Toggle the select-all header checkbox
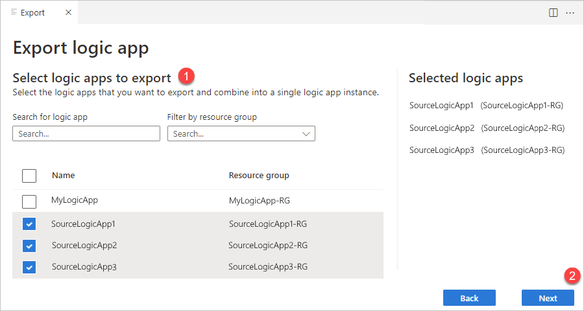The height and width of the screenshot is (311, 584). click(29, 176)
